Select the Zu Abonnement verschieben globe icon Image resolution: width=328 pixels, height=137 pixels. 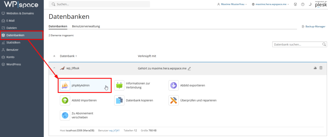65,115
